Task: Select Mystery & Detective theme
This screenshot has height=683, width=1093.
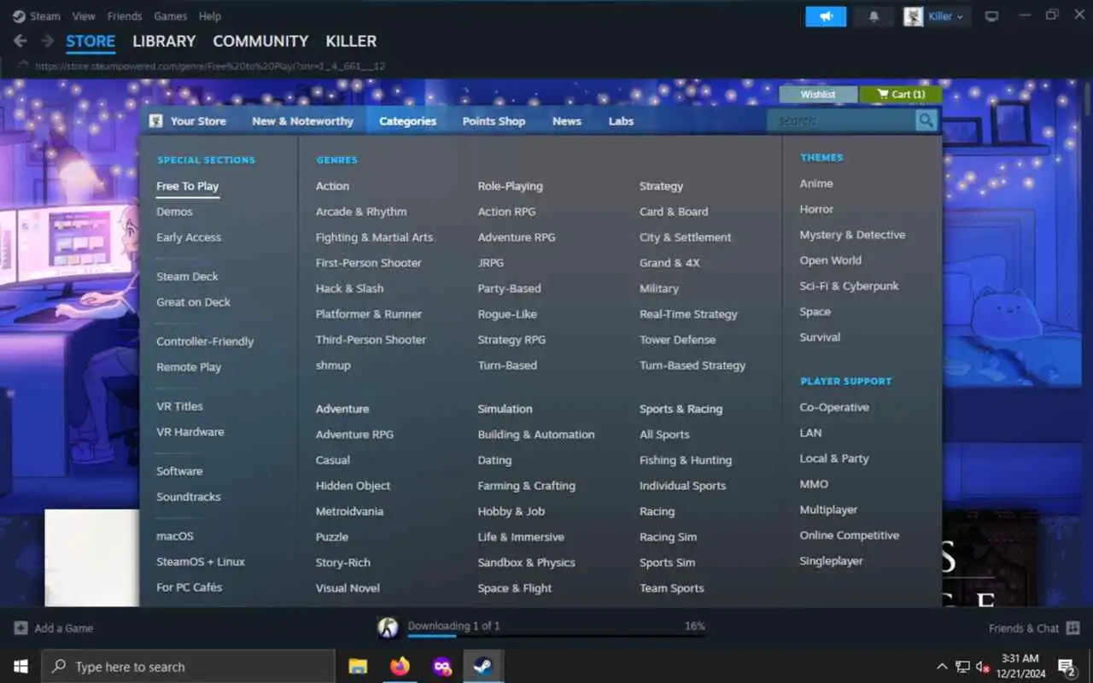Action: tap(852, 235)
